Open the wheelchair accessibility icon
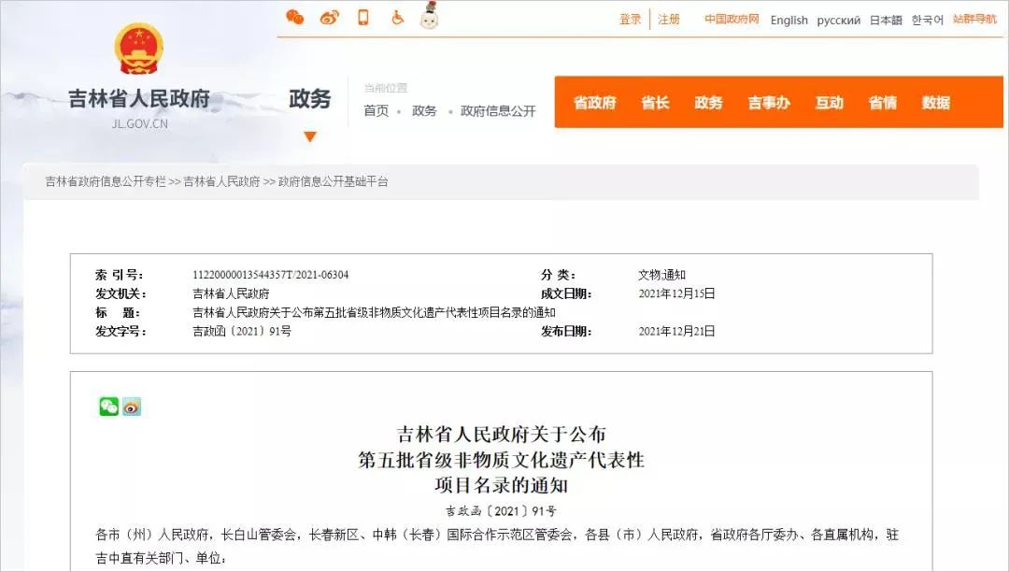The image size is (1009, 572). click(397, 18)
